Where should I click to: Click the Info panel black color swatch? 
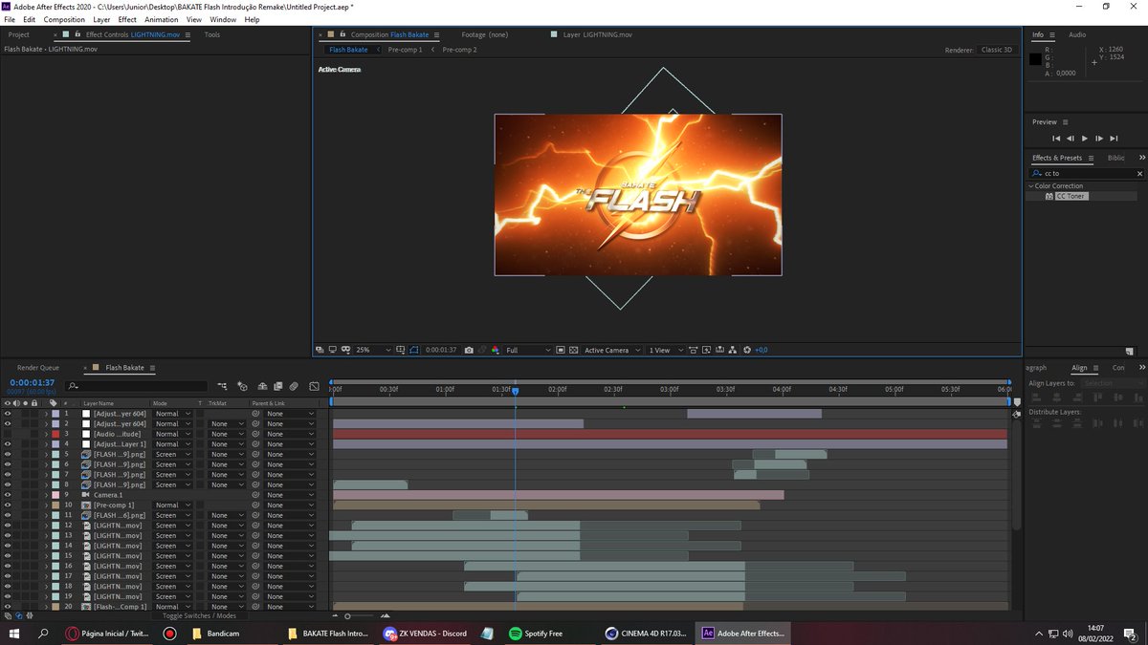pyautogui.click(x=1035, y=59)
